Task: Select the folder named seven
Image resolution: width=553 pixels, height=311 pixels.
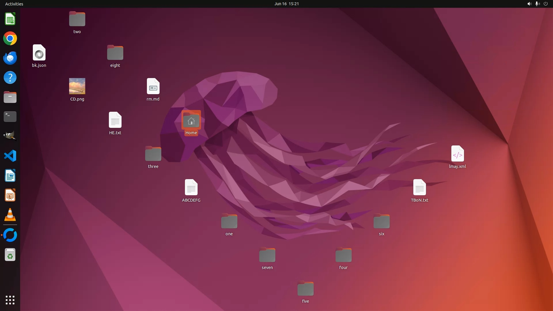Action: [x=267, y=255]
